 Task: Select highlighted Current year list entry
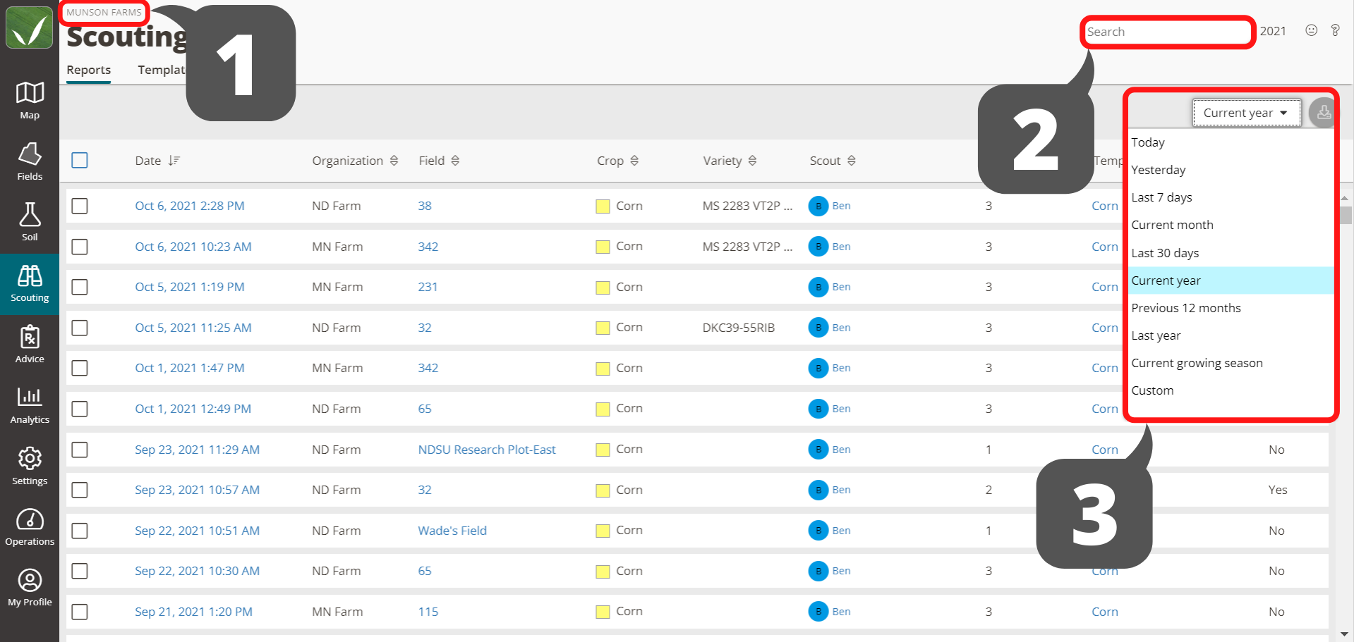click(1231, 280)
